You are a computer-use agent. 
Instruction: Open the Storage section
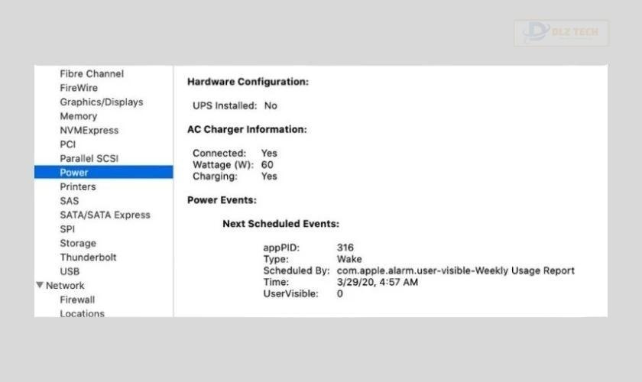pos(78,244)
